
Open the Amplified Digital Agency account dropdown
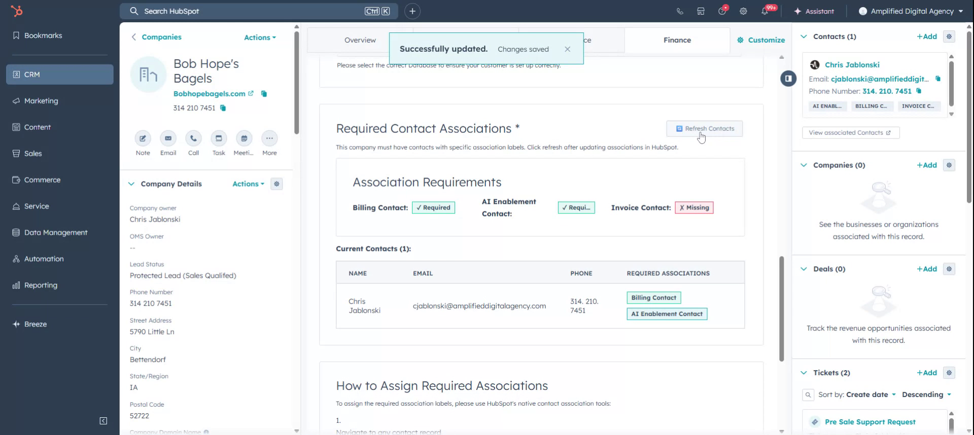(911, 11)
